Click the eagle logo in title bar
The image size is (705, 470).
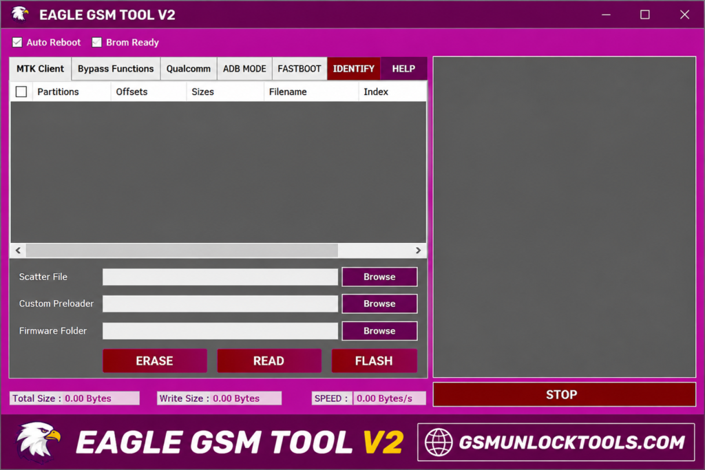pos(19,14)
